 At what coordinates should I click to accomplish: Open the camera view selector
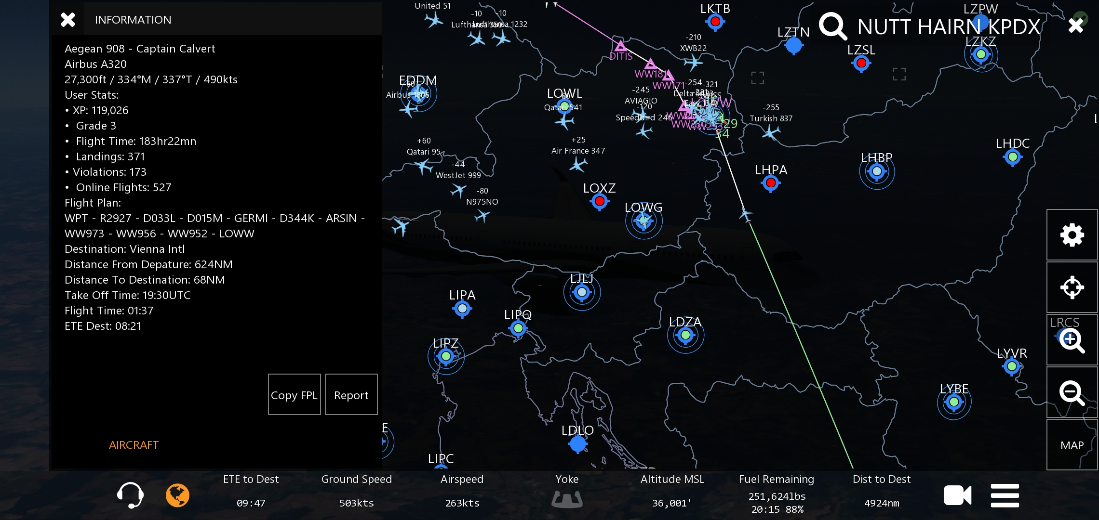click(x=957, y=495)
